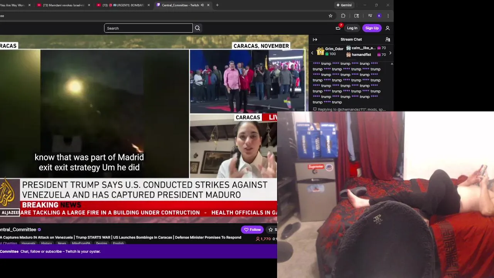Click the reply thread icon in chat
Image resolution: width=494 pixels, height=278 pixels.
tap(315, 109)
